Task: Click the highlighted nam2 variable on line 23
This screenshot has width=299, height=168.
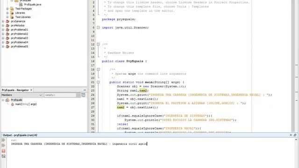Action: coord(143,91)
